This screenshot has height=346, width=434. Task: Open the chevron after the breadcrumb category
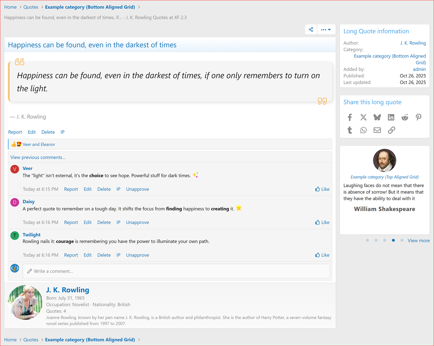pyautogui.click(x=139, y=7)
